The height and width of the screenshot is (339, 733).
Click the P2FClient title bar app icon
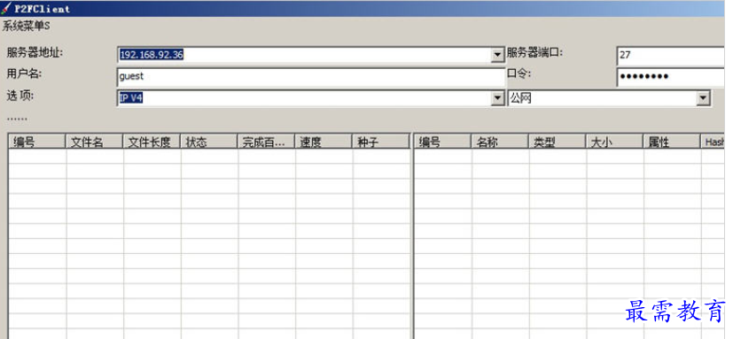[x=6, y=8]
